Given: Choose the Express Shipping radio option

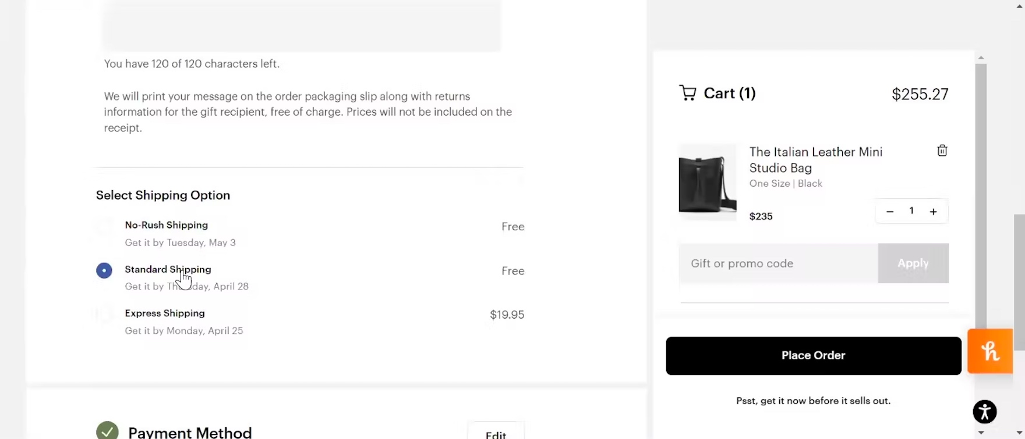Looking at the screenshot, I should coord(104,315).
